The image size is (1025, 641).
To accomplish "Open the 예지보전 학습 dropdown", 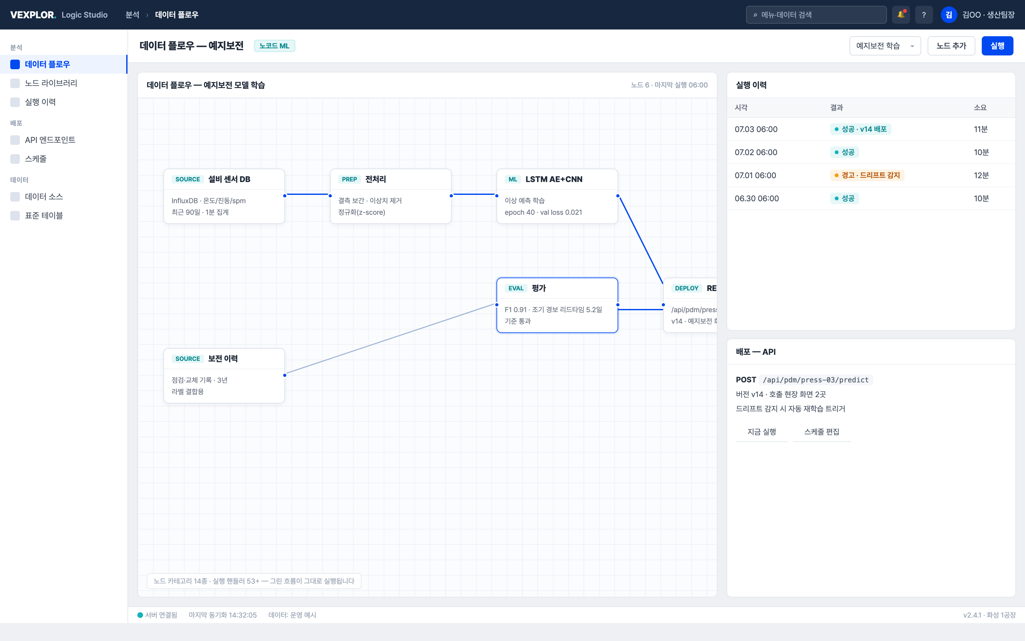I will pos(885,46).
